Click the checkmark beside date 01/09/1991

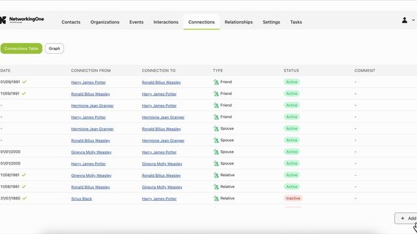click(25, 82)
